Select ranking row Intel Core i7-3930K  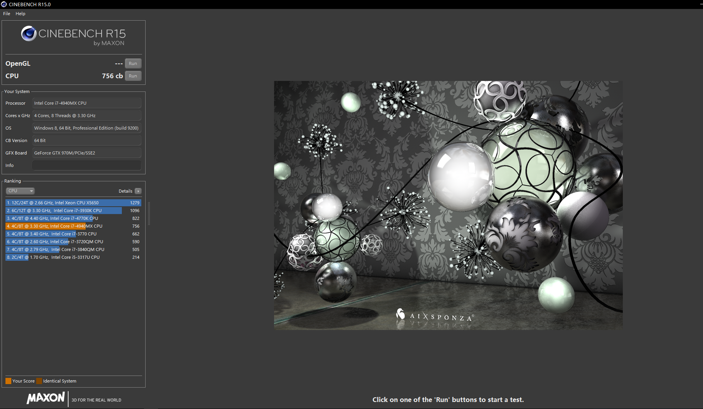click(x=73, y=211)
